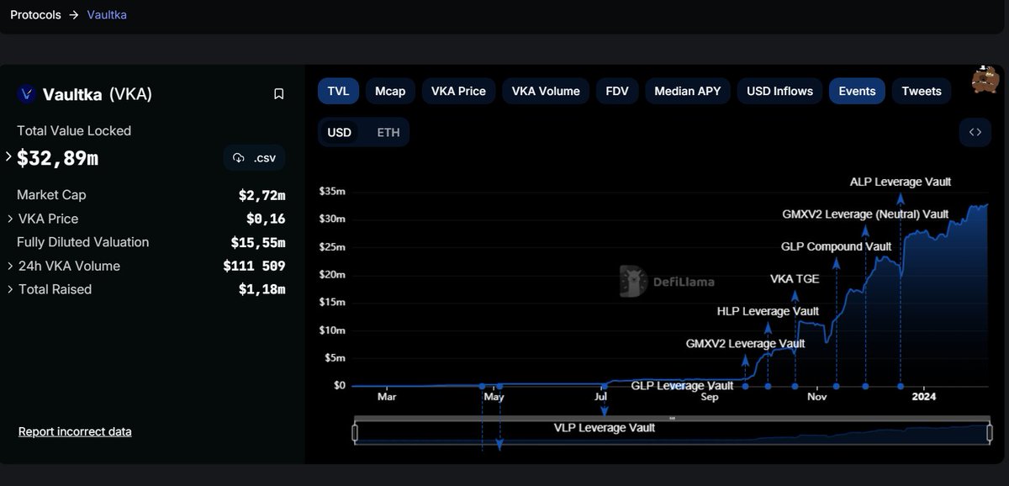This screenshot has width=1009, height=486.
Task: Toggle the FDV chart metric
Action: (617, 91)
